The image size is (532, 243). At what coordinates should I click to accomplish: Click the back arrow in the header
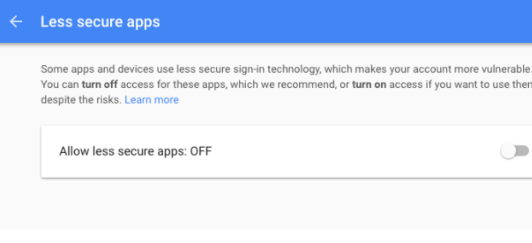click(16, 22)
